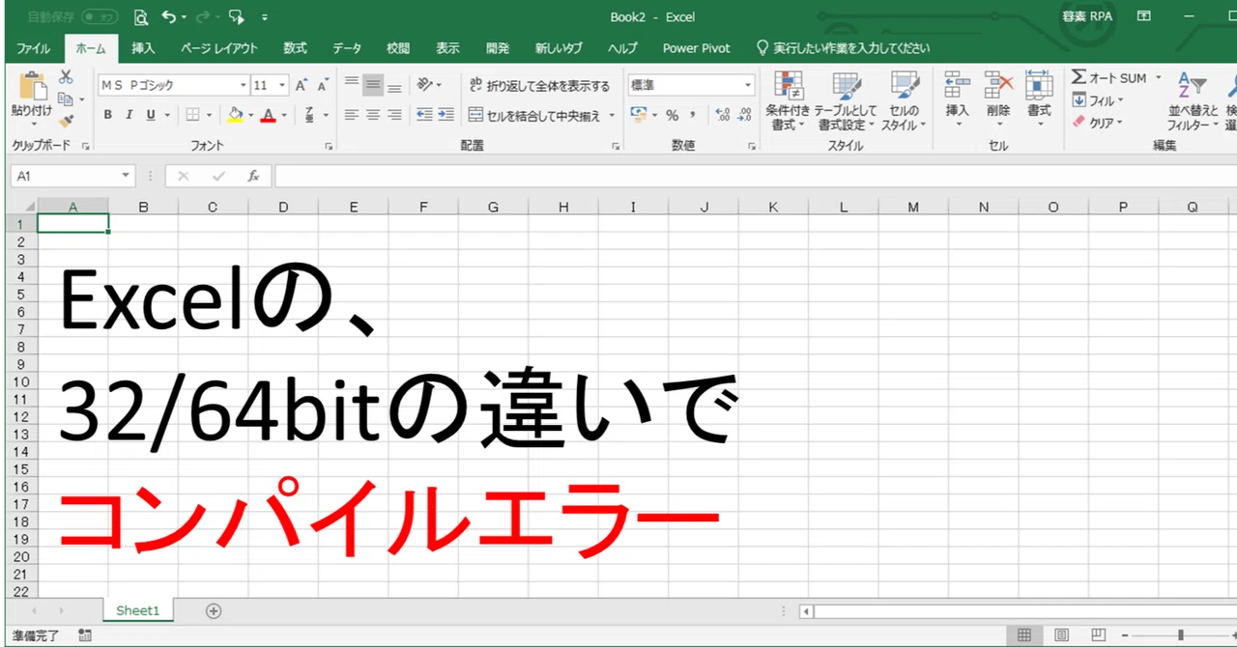Open the paste options dropdown arrow
The image size is (1237, 647).
point(32,124)
